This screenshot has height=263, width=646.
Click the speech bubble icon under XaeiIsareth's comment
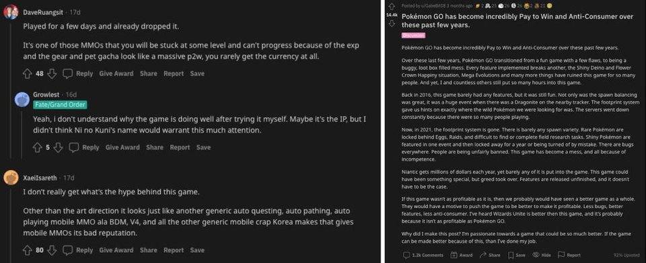click(x=67, y=250)
